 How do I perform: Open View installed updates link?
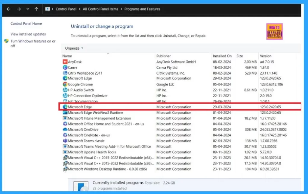[x=28, y=34]
